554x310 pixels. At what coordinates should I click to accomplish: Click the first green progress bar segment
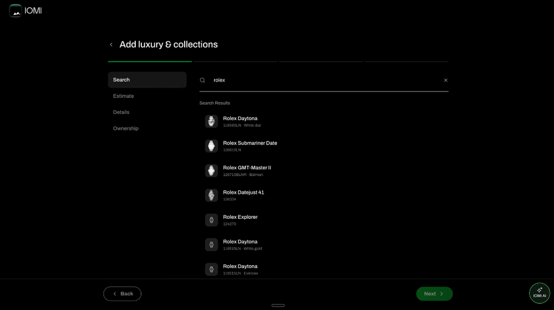click(x=150, y=62)
